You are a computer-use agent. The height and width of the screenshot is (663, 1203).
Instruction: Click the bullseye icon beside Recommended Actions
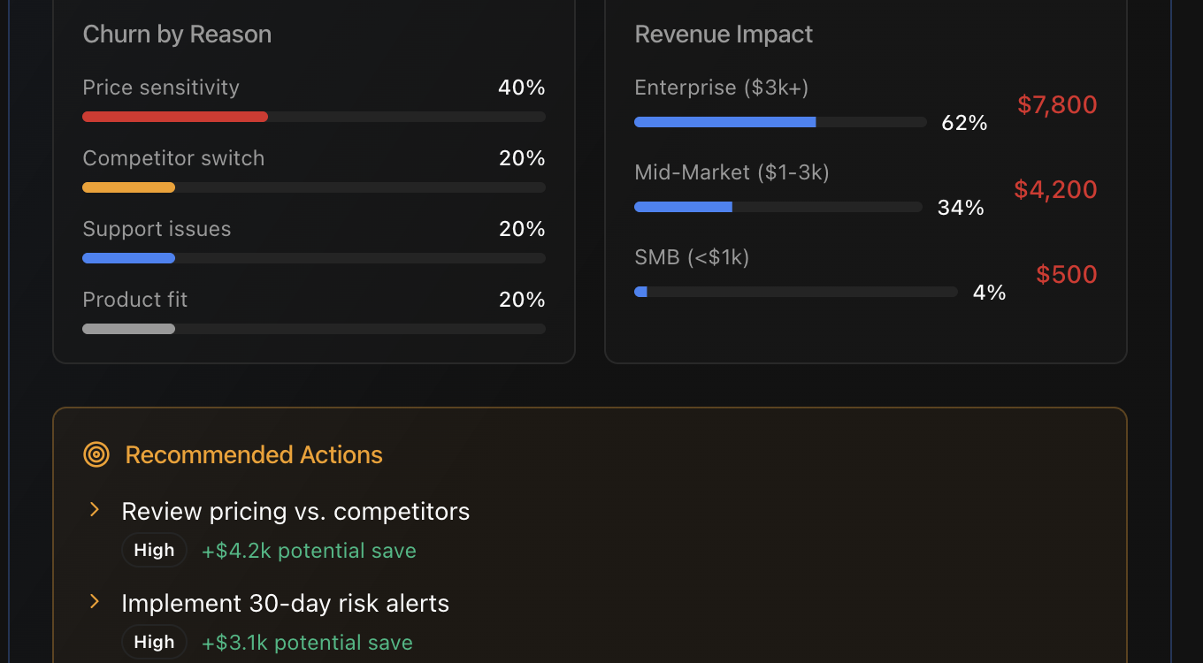96,454
